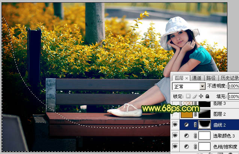
Task: Click the 色相/饱和度 adjustment icon
Action: coord(186,146)
